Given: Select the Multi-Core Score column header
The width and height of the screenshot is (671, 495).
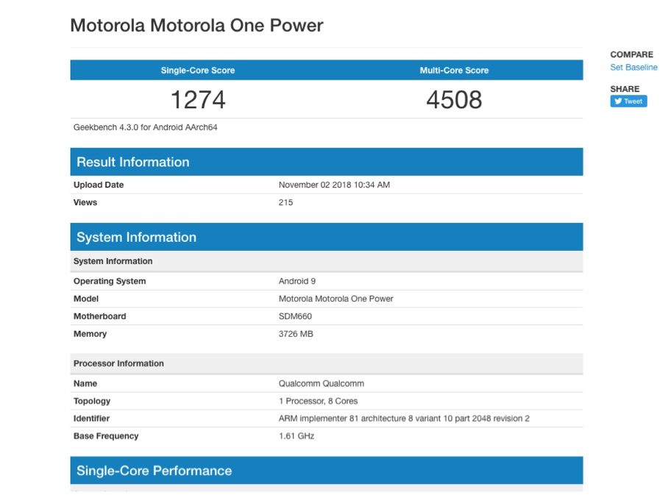Looking at the screenshot, I should (x=454, y=71).
